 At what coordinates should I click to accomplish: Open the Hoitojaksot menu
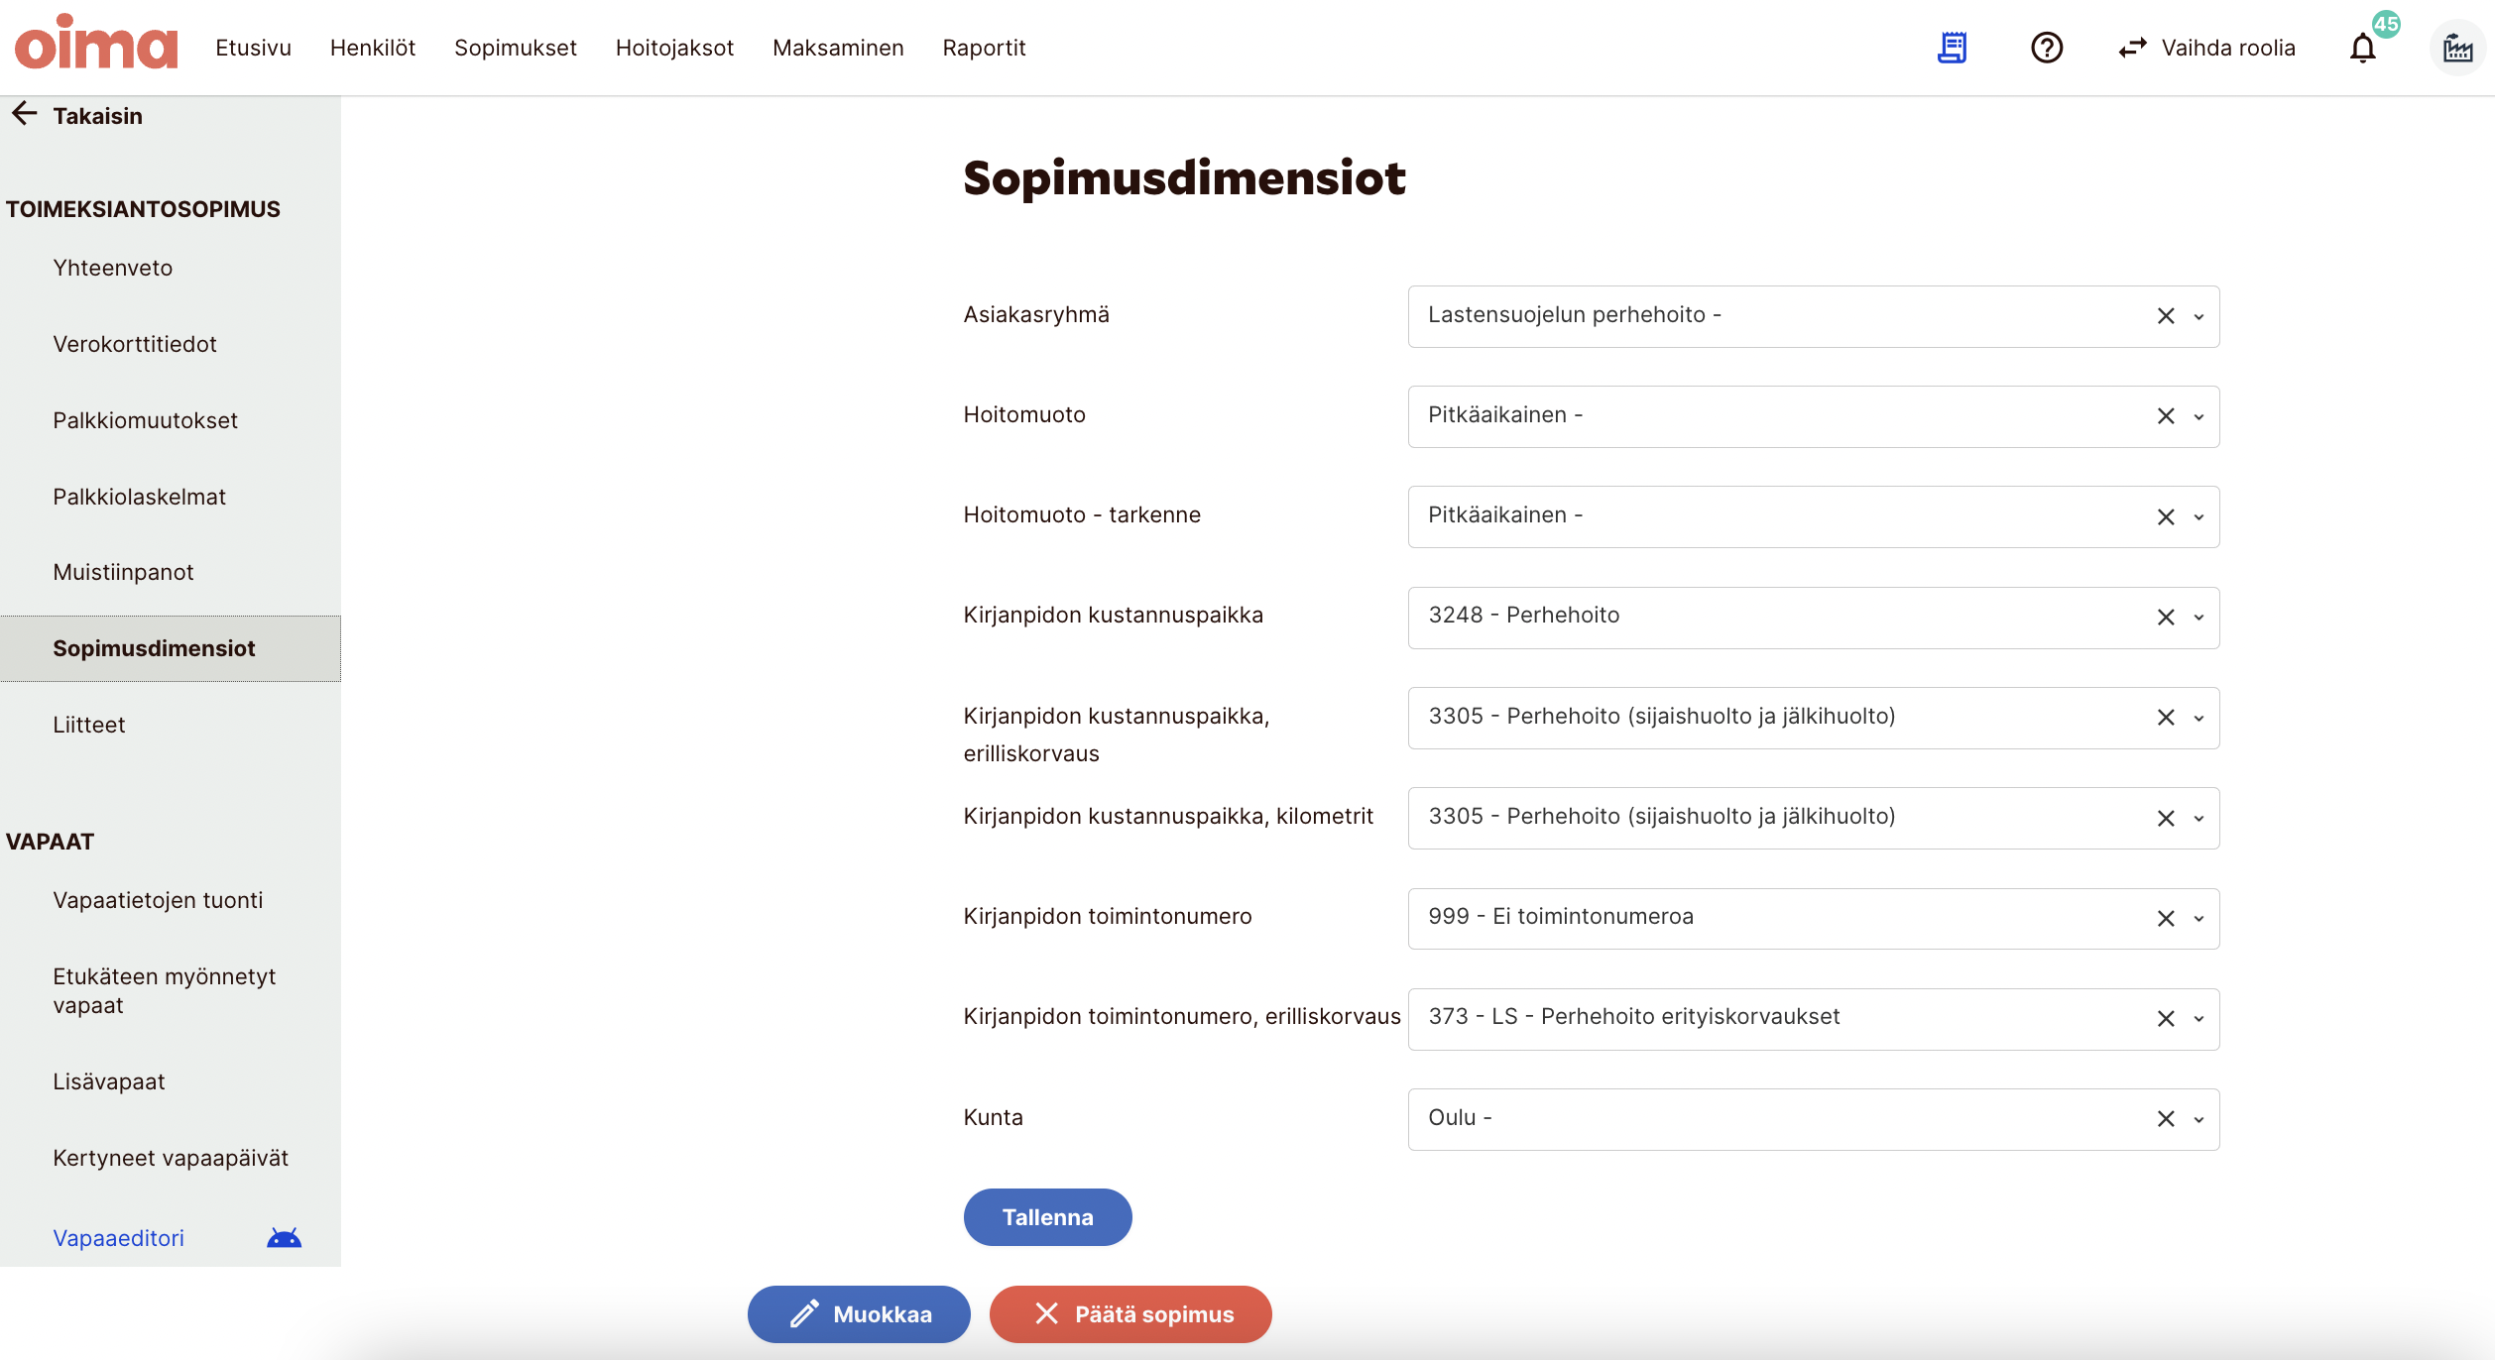click(x=674, y=48)
